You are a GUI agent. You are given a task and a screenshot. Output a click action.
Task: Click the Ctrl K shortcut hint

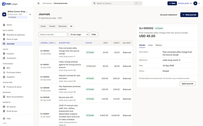coord(138,3)
